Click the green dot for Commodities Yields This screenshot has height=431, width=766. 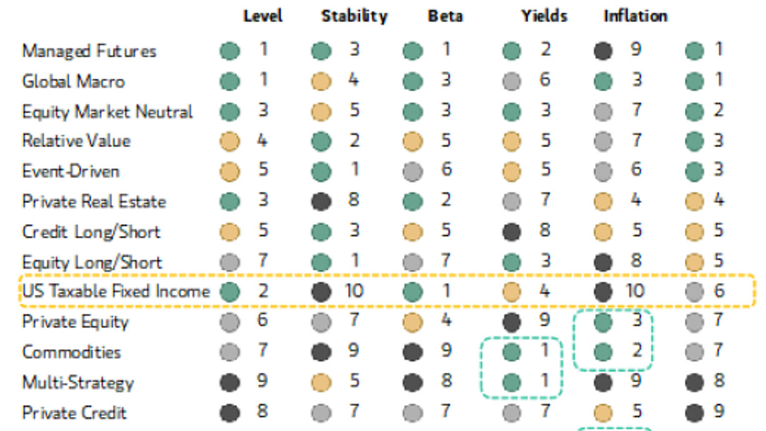coord(512,352)
